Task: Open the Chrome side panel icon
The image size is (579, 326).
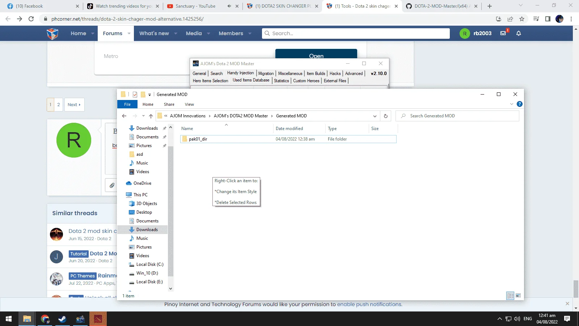Action: [x=548, y=19]
